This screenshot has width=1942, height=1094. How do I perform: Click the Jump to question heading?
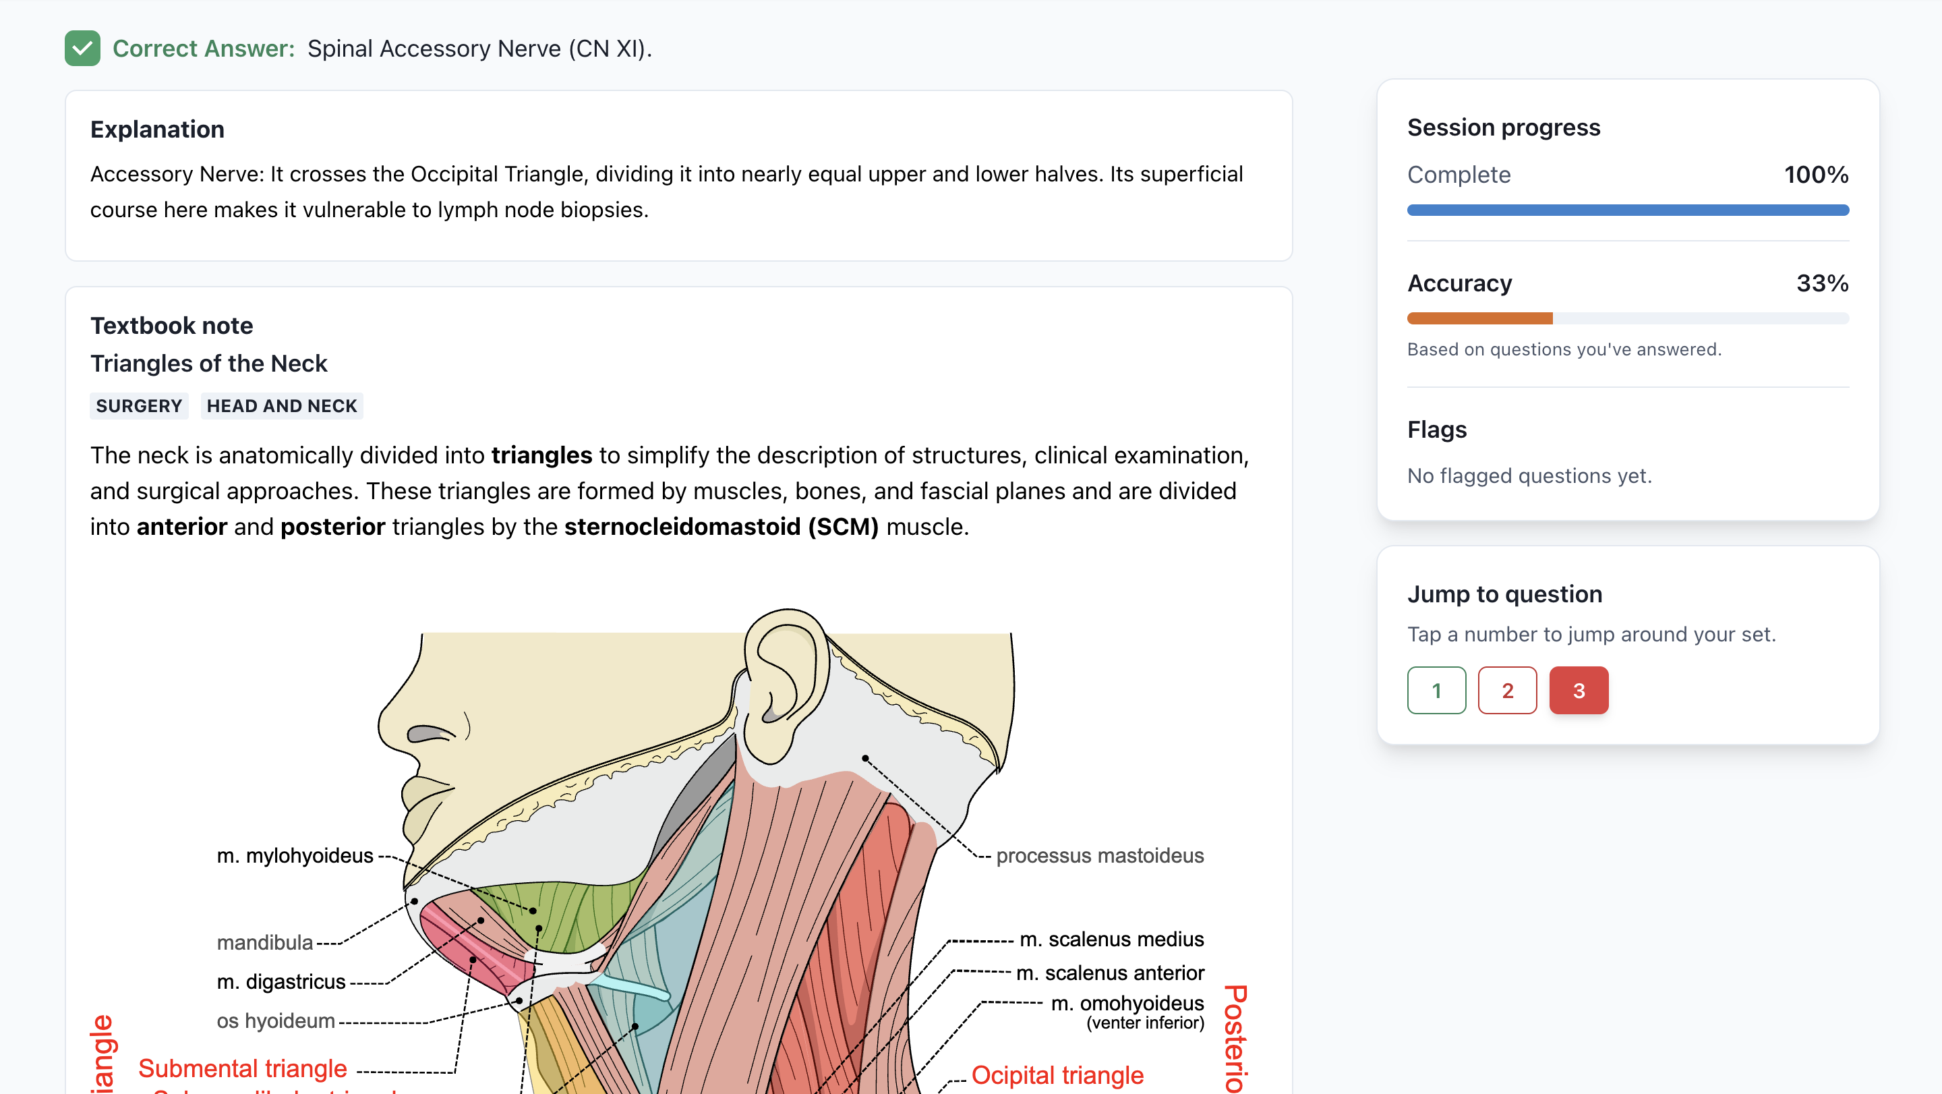coord(1504,594)
